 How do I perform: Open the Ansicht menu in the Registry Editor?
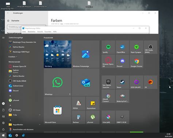pyautogui.click(x=40, y=32)
